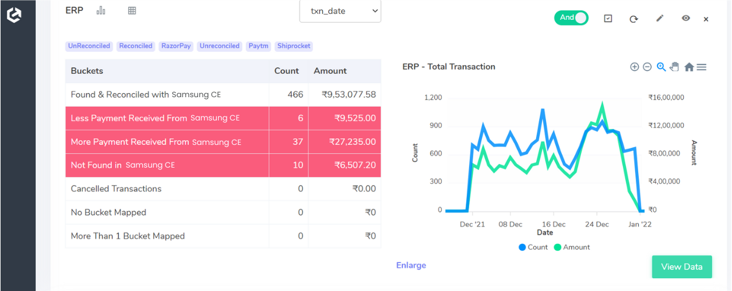The width and height of the screenshot is (732, 291).
Task: Toggle the Count series legend marker
Action: 522,247
